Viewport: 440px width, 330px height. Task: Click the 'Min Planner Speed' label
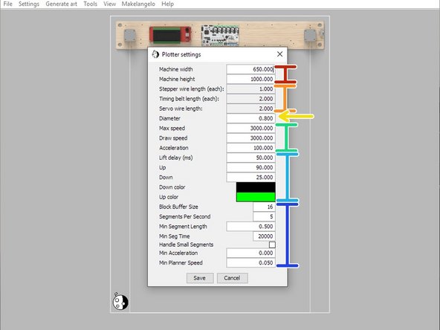181,263
